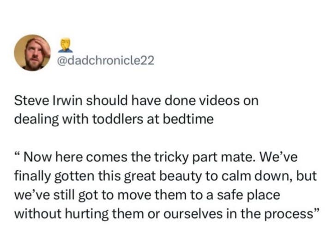
Task: Click the word 'toddlers' in the tweet
Action: (118, 119)
